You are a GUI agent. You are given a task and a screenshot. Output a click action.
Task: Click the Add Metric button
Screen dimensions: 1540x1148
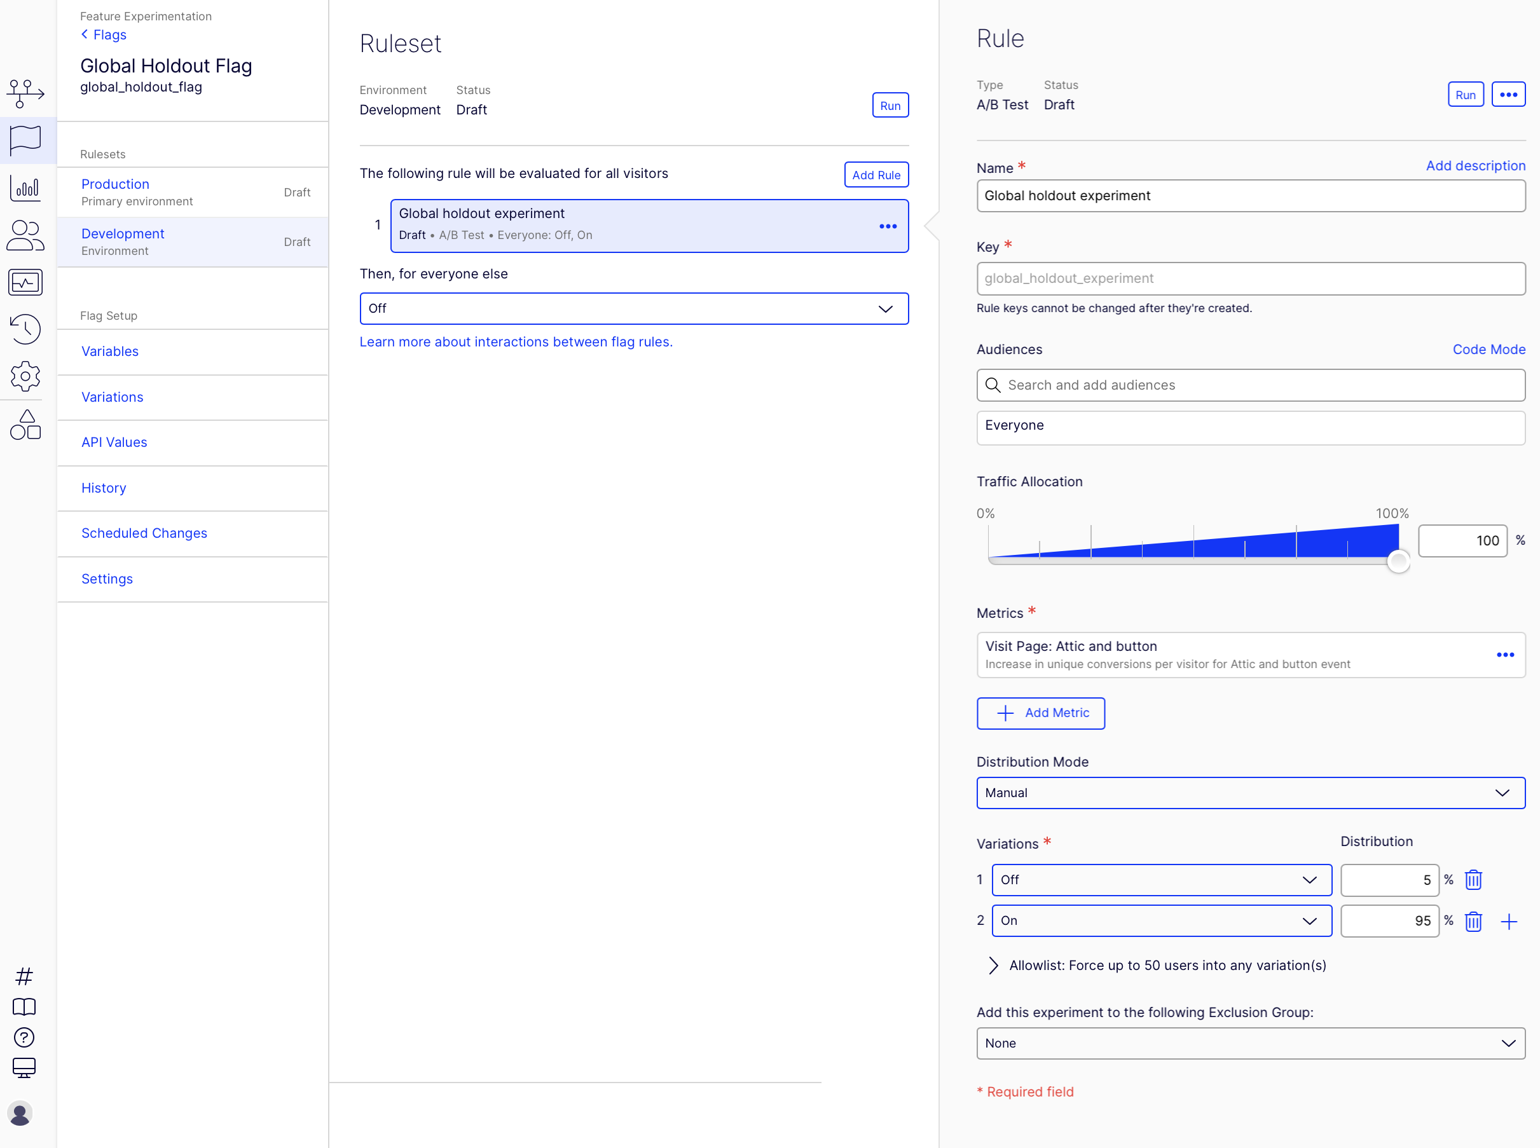tap(1040, 713)
